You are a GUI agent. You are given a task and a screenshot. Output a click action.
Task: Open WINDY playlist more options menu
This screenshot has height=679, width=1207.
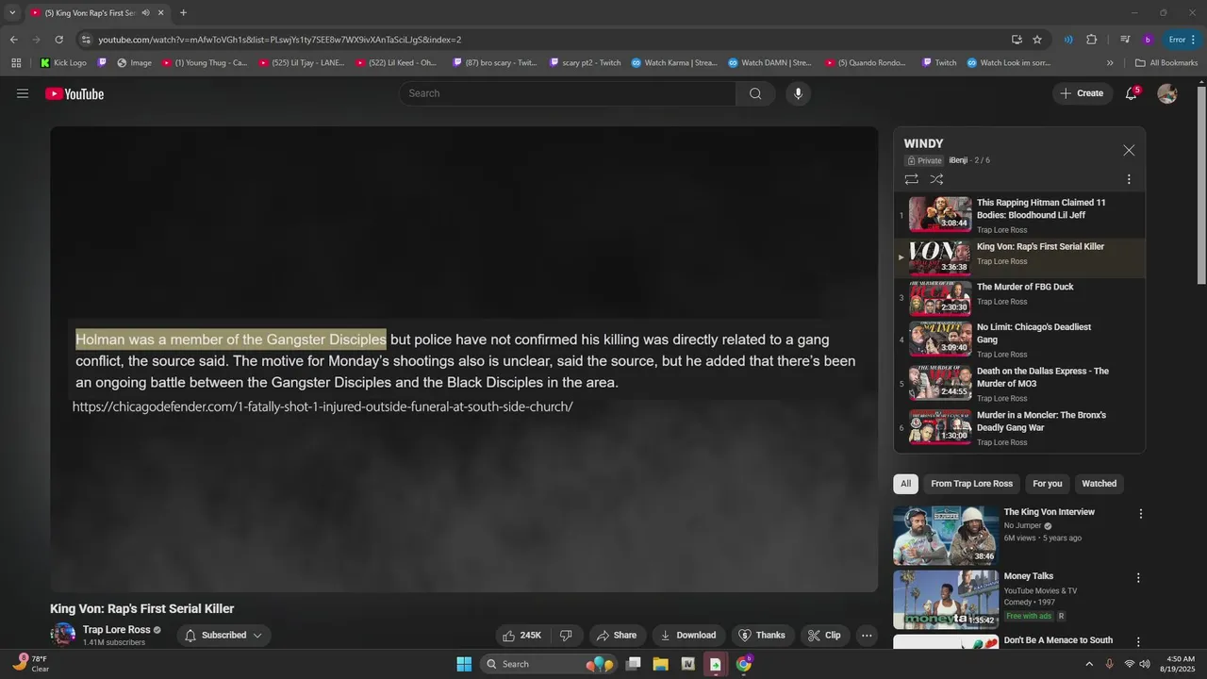[1129, 179]
